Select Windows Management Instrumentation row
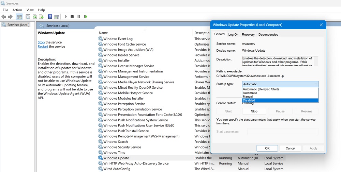The height and width of the screenshot is (172, 341). (x=133, y=71)
